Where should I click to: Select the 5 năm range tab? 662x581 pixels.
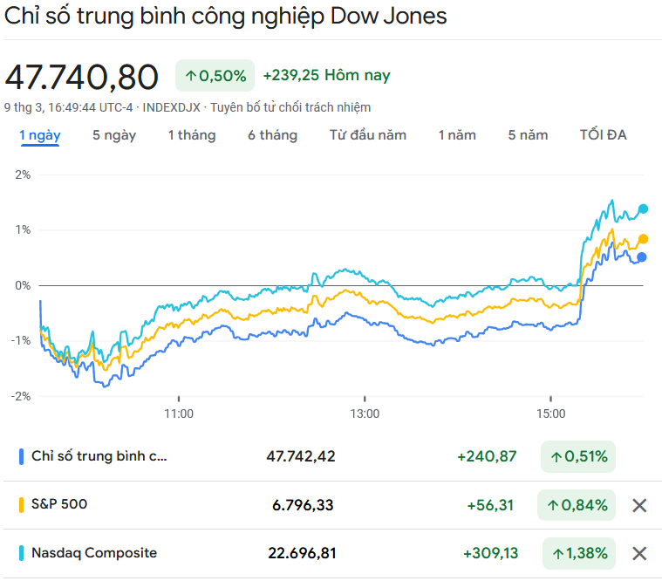pyautogui.click(x=528, y=135)
